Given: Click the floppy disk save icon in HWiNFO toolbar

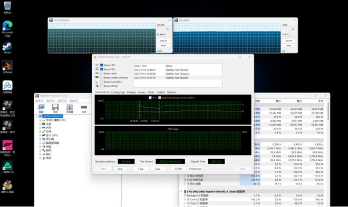Looking at the screenshot, I should pos(55,107).
